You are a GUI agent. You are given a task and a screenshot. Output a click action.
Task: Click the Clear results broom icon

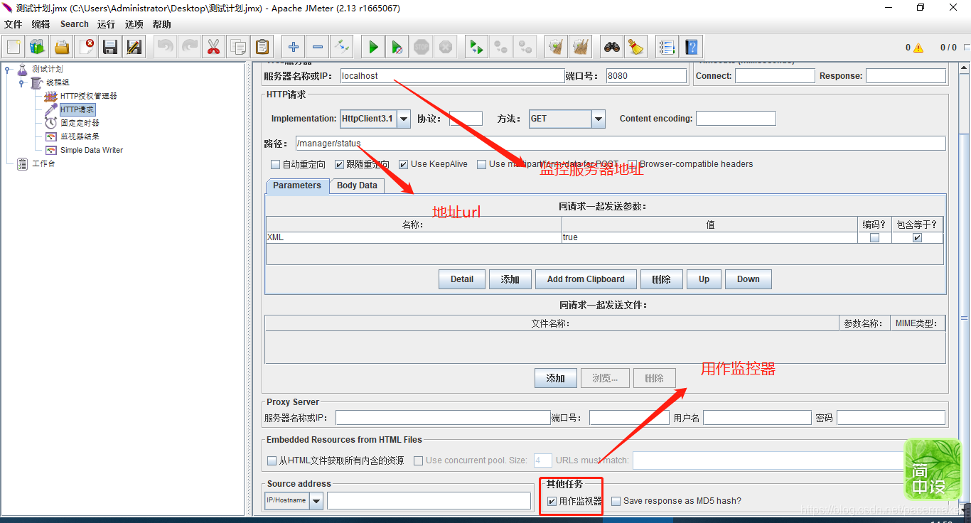[556, 48]
